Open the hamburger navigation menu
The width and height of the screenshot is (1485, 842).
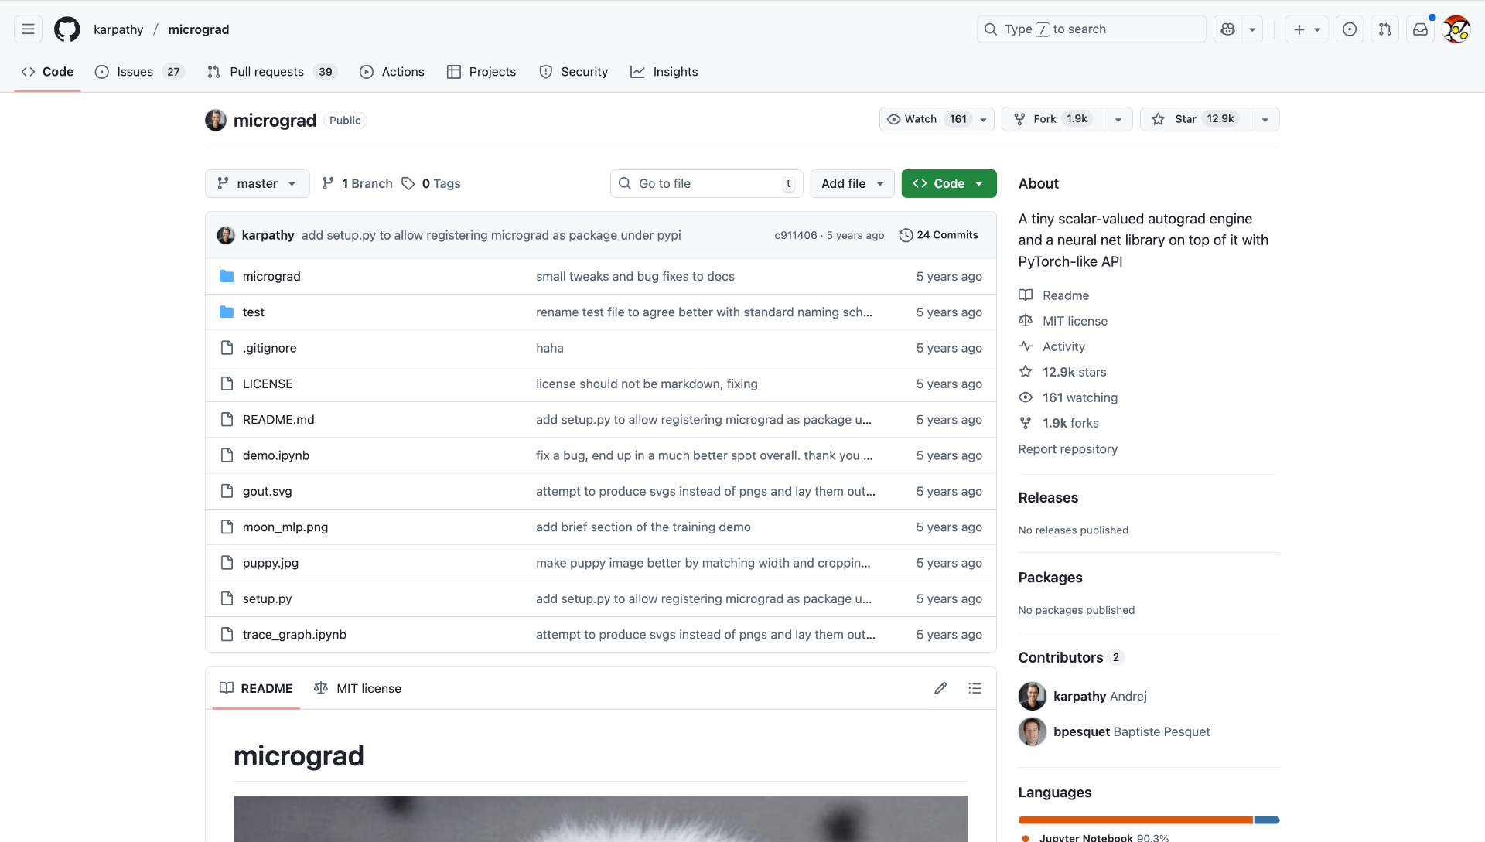pyautogui.click(x=28, y=29)
